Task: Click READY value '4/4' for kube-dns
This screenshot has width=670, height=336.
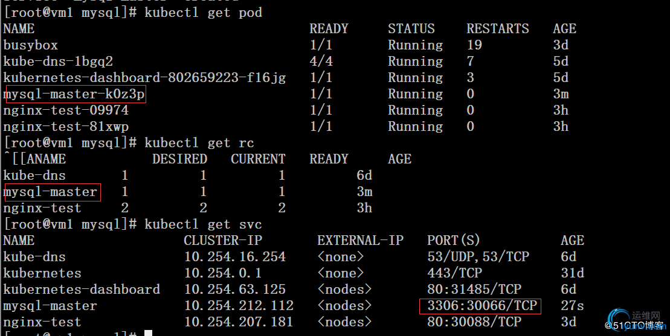Action: (321, 62)
